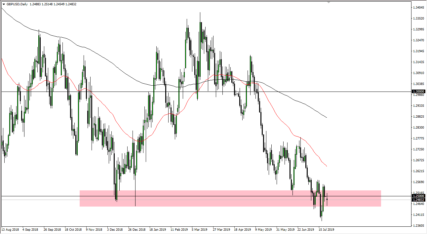Click the 15 Jul 2019 date label

tap(326, 229)
